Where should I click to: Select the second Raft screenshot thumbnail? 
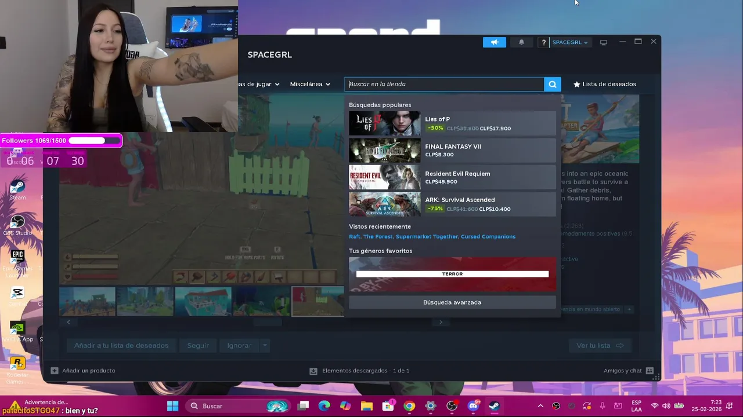click(145, 301)
